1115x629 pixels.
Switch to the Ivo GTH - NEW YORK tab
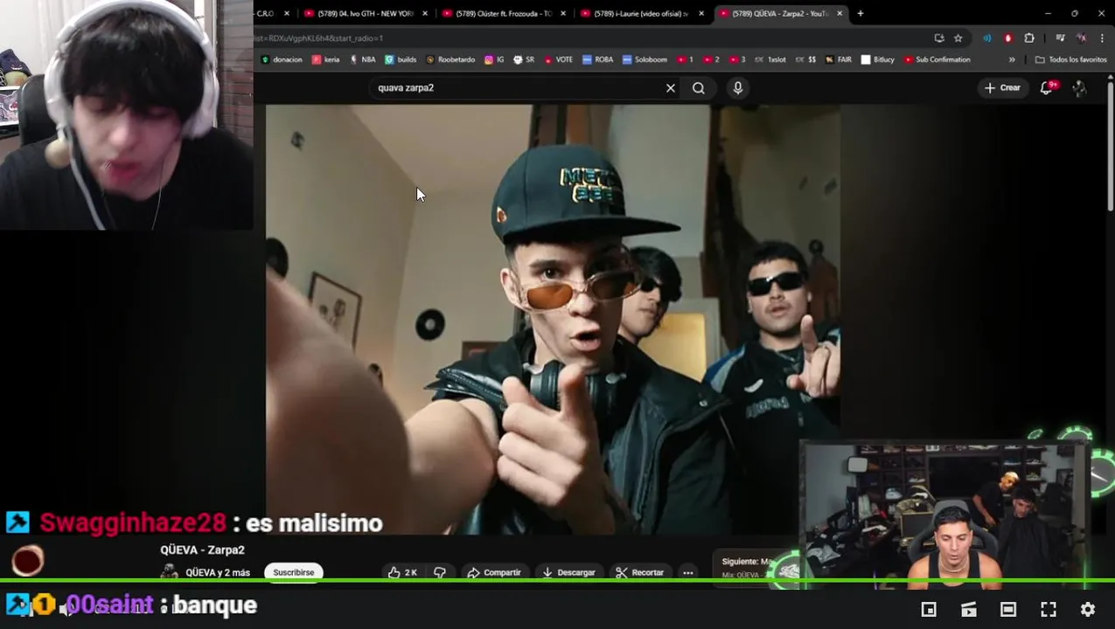[366, 13]
